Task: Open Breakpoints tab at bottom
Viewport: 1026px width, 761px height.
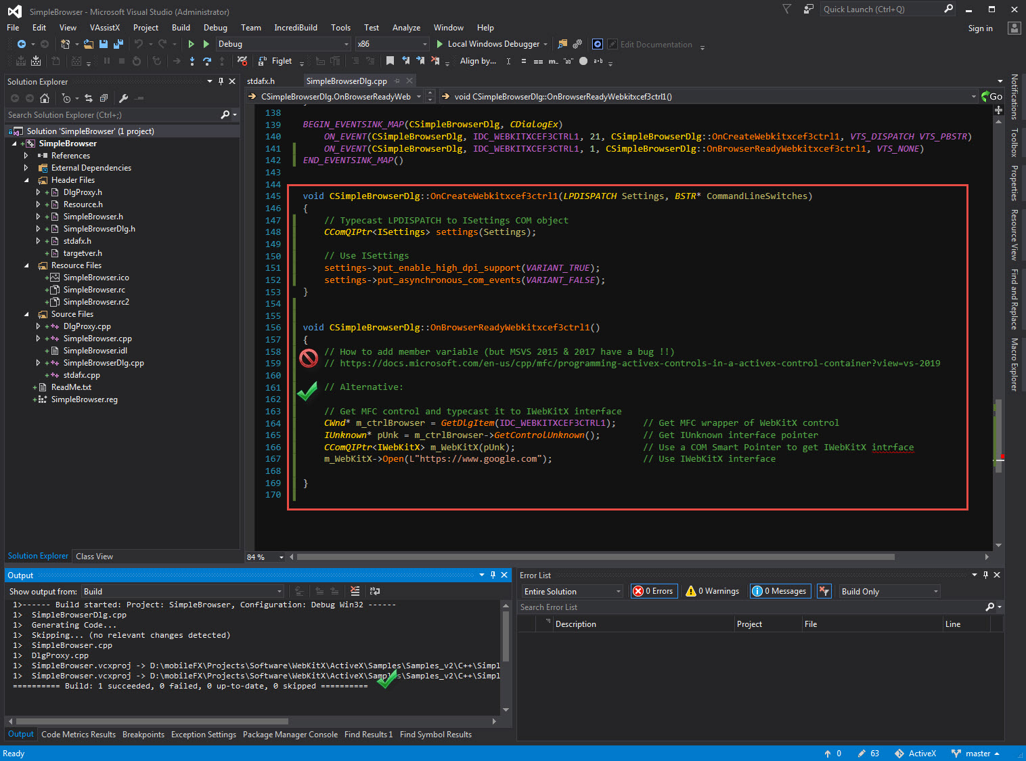Action: click(x=143, y=735)
